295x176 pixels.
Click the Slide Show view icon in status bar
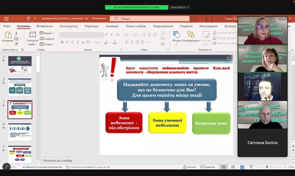251,167
